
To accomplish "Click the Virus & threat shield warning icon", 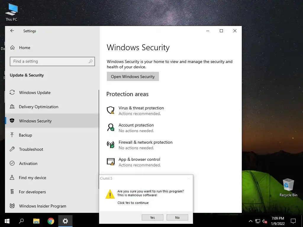I will pyautogui.click(x=111, y=110).
